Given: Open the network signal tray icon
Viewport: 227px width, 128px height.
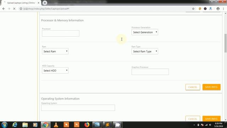Looking at the screenshot, I should coord(206,125).
